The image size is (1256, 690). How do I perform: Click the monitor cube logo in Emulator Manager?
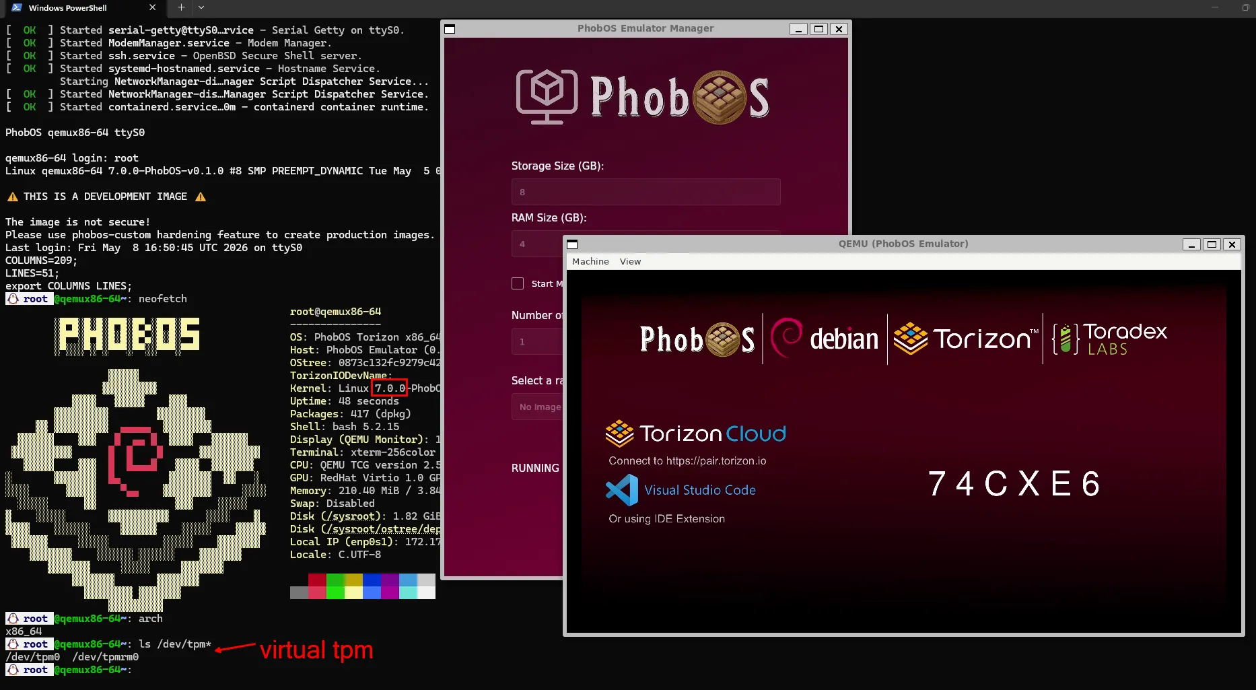547,97
